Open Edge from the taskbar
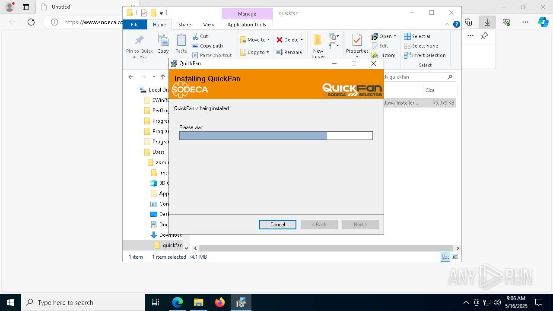The image size is (553, 311). [178, 302]
